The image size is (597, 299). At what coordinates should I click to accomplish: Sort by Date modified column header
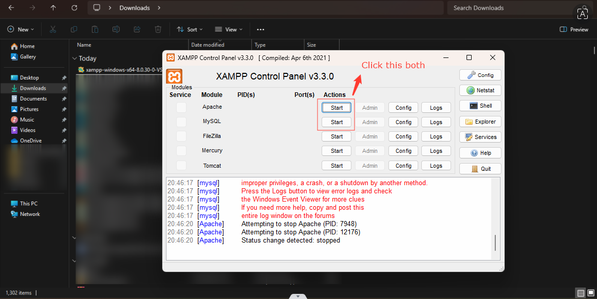(x=220, y=45)
